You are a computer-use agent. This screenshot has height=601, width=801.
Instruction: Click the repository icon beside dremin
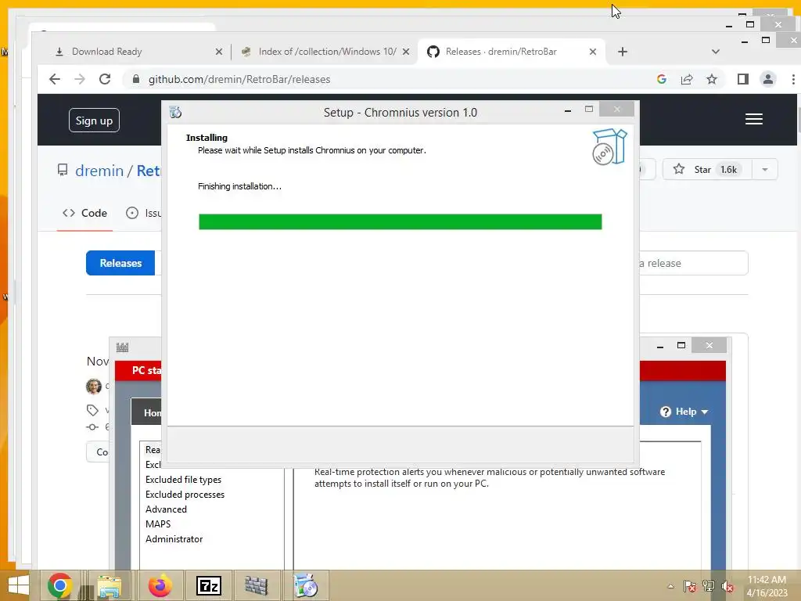click(63, 170)
